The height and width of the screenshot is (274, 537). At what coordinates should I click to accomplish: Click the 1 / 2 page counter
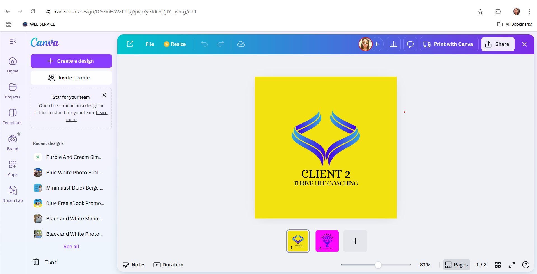pyautogui.click(x=481, y=265)
